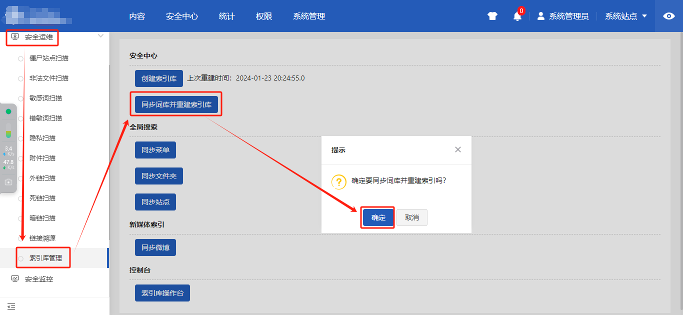Screen dimensions: 683x315
Task: Open the 安全中心 top menu
Action: [182, 16]
